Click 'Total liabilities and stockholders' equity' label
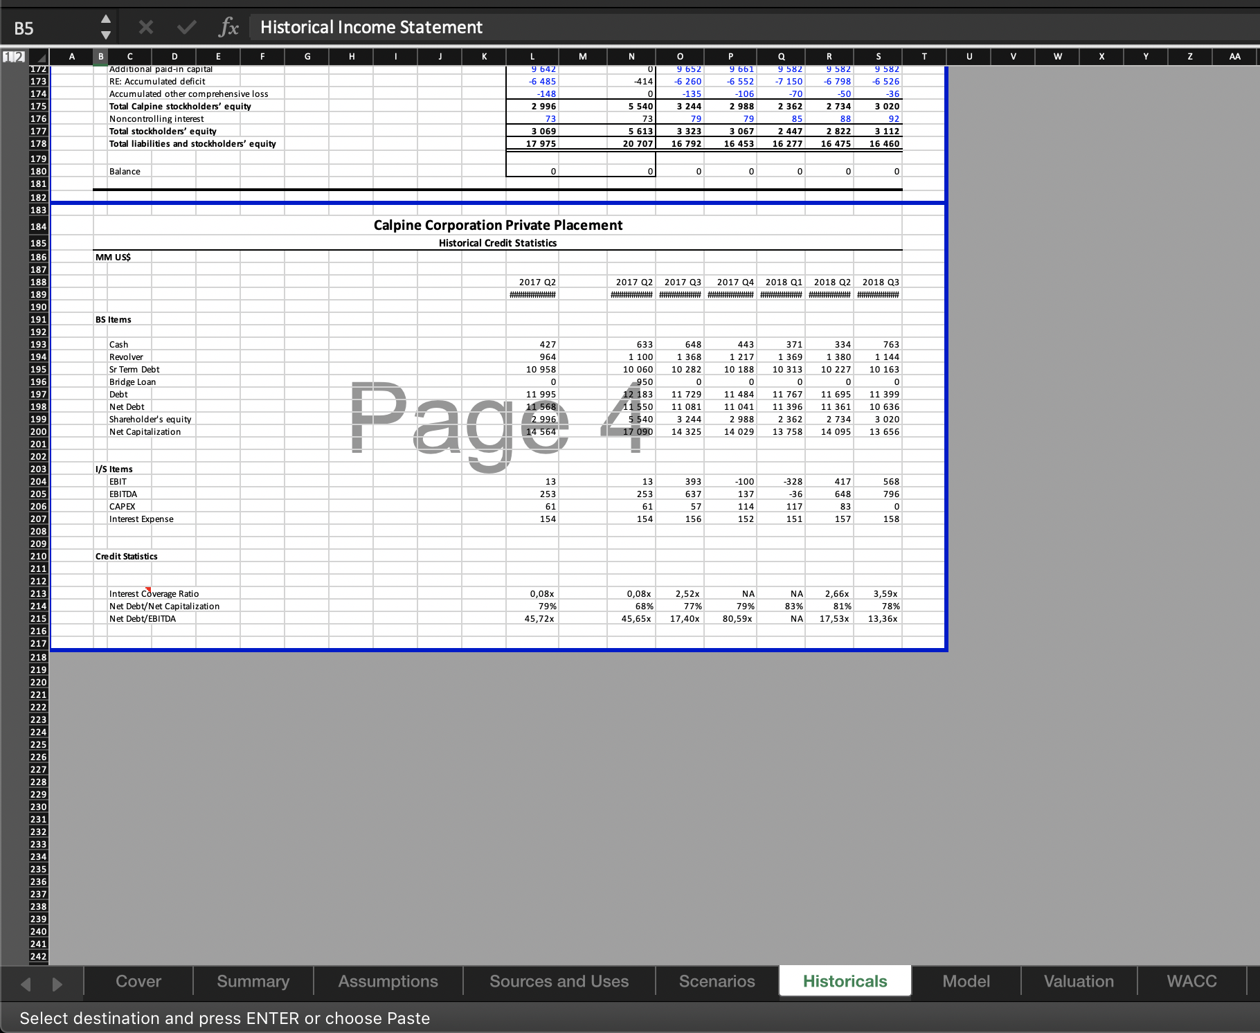The width and height of the screenshot is (1260, 1033). (192, 143)
